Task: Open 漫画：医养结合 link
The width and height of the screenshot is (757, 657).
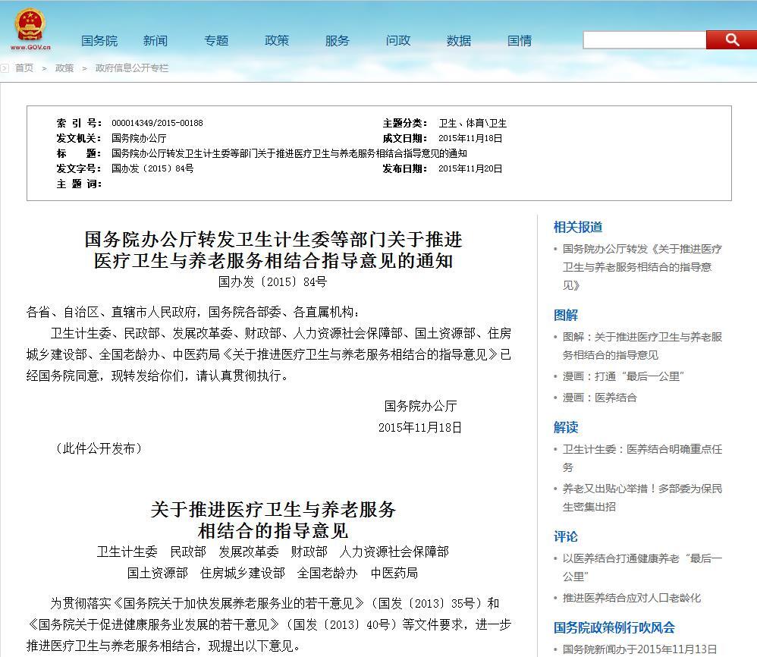Action: tap(600, 398)
